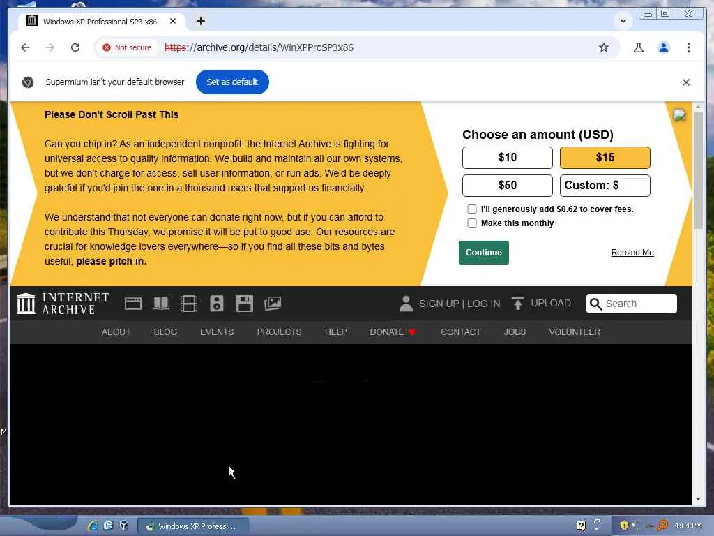Screen dimensions: 714x536
Task: Open the DONATE menu item
Action: [x=393, y=332]
